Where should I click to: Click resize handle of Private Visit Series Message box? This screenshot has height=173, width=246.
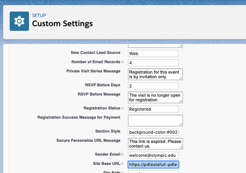point(181,78)
